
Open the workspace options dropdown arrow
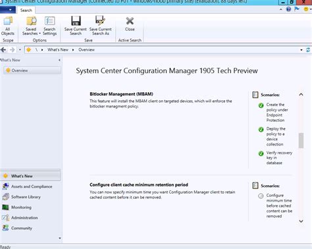60,238
